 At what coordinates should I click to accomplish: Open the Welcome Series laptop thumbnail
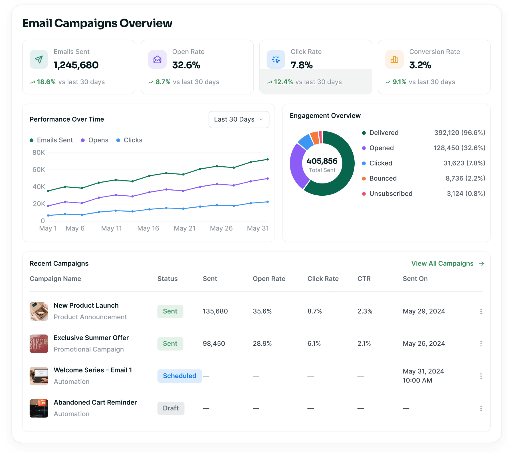tap(39, 376)
